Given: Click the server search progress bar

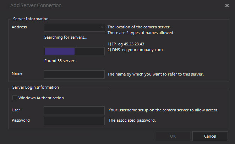Looking at the screenshot, I should tap(74, 51).
